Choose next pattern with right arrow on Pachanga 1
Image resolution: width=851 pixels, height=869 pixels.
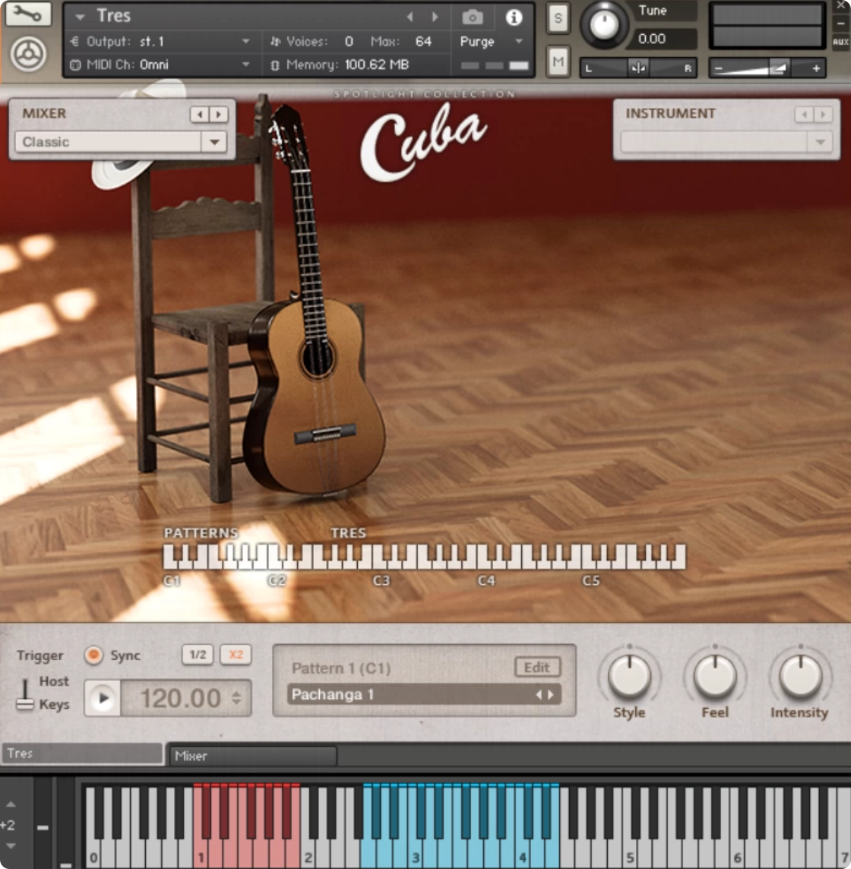tap(551, 694)
